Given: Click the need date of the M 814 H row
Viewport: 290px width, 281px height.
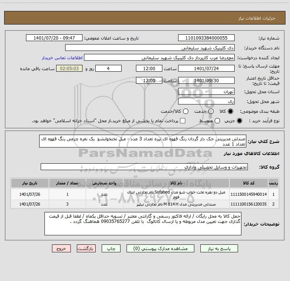Looking at the screenshot, I should tap(30, 204).
